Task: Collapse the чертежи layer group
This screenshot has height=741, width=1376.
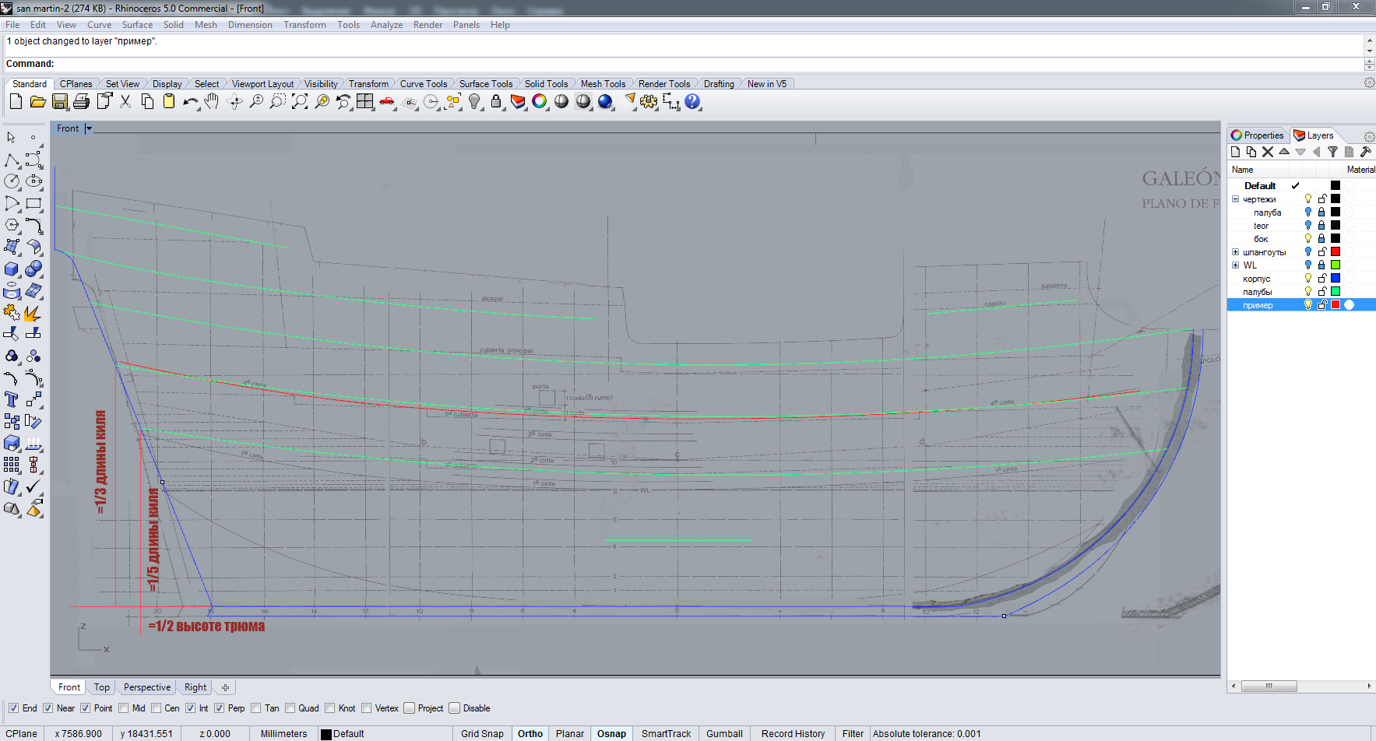Action: point(1235,199)
